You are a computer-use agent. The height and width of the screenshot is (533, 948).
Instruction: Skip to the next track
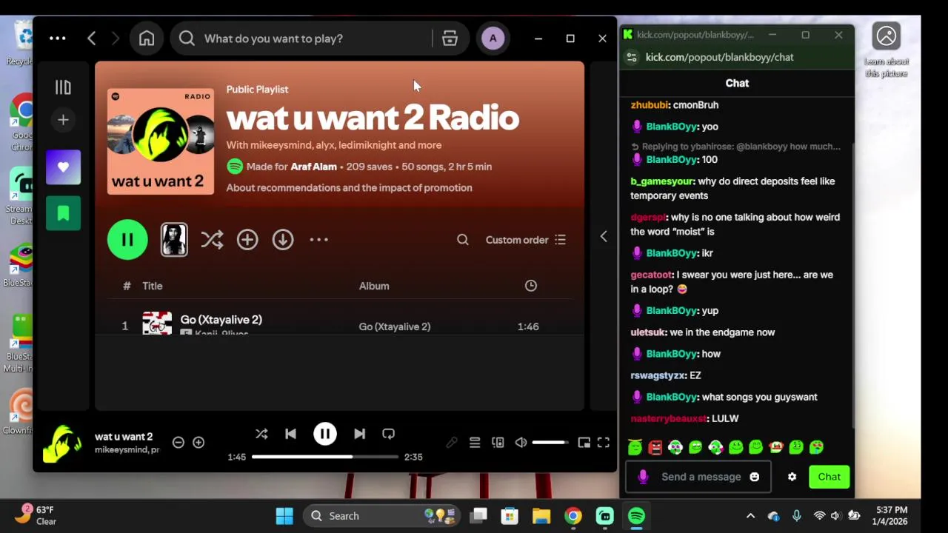[359, 434]
